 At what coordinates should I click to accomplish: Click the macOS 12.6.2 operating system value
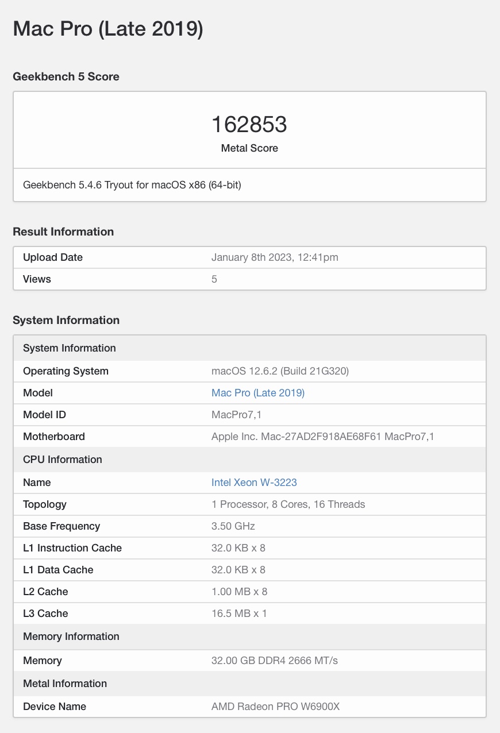tap(280, 371)
